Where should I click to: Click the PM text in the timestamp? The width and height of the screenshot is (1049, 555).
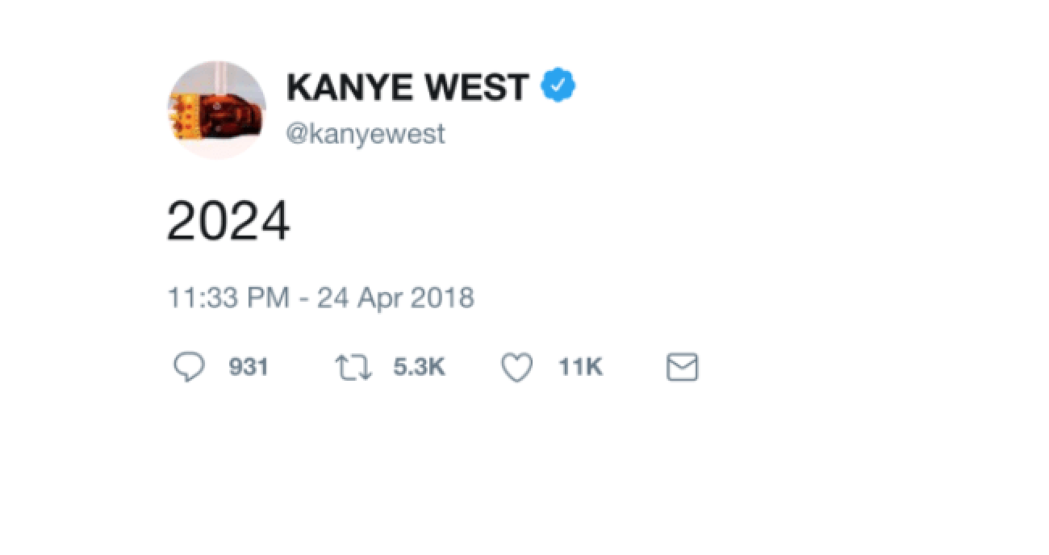[x=269, y=298]
